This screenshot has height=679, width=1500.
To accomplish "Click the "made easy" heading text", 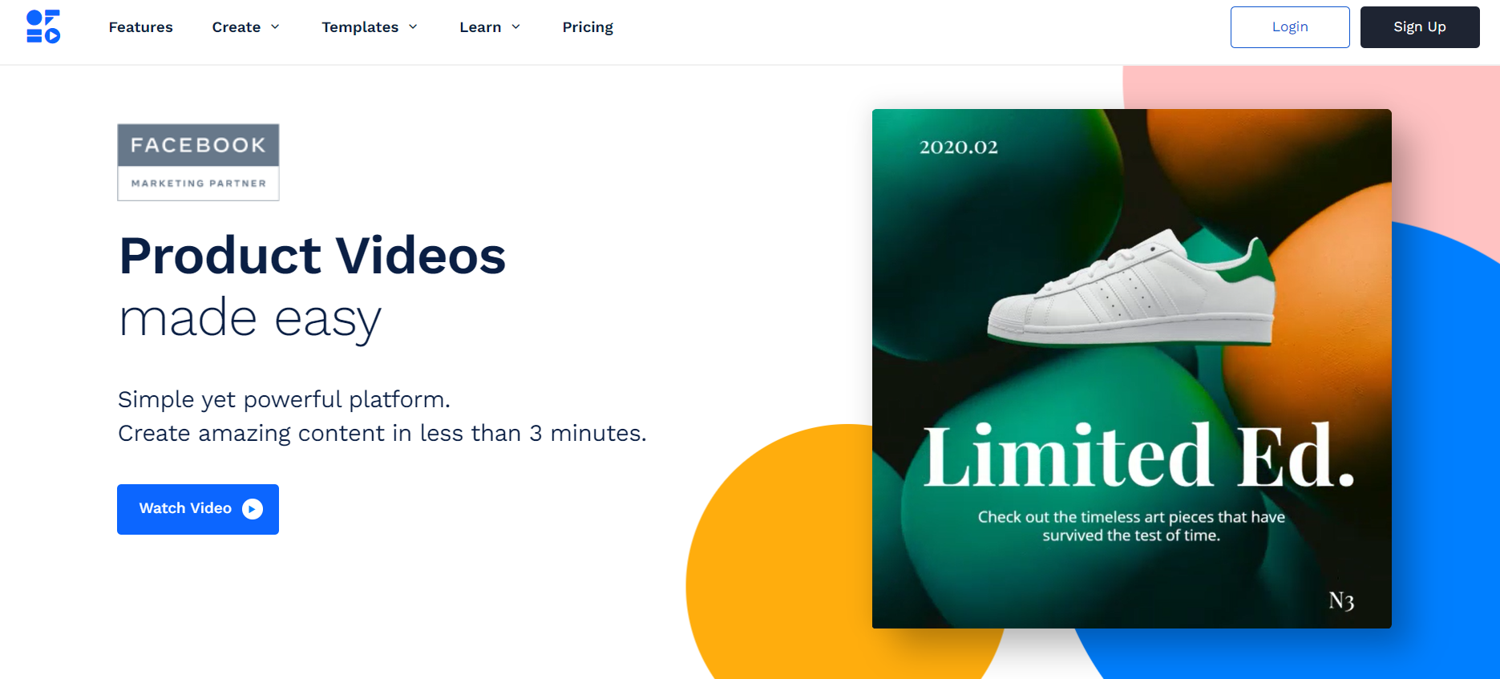I will 250,319.
